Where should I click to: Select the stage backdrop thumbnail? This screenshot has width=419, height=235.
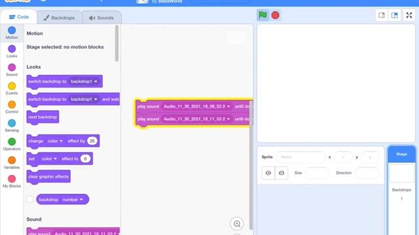click(401, 174)
